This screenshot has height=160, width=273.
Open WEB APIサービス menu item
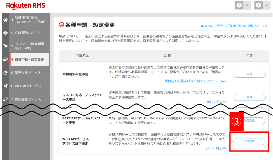click(30, 86)
